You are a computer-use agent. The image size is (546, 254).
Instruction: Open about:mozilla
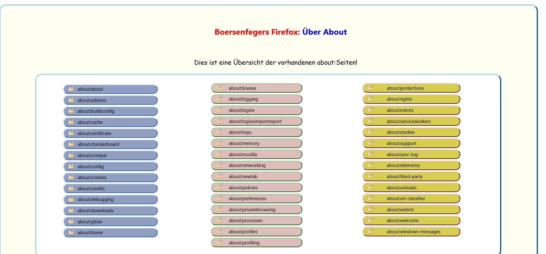257,154
